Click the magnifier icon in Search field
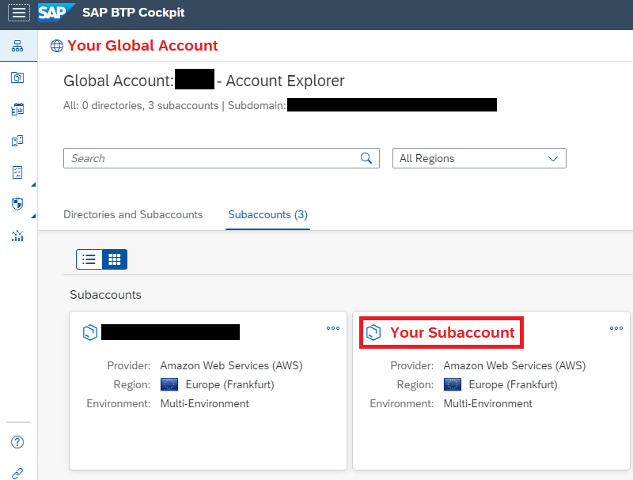Viewport: 633px width, 480px height. pyautogui.click(x=366, y=158)
